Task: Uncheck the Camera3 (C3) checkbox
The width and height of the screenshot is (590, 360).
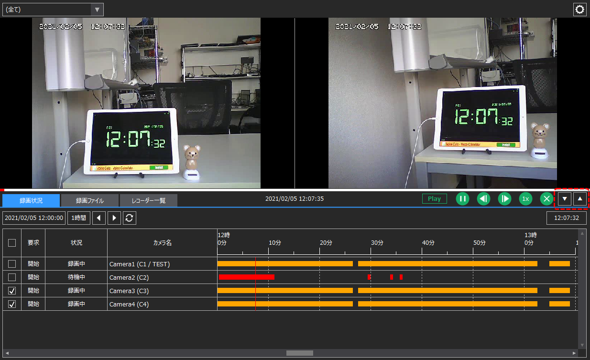Action: (11, 291)
